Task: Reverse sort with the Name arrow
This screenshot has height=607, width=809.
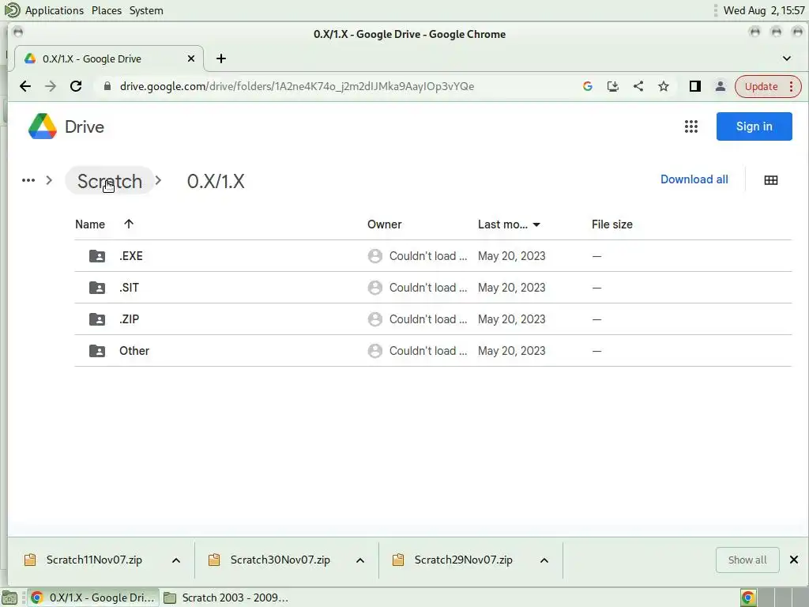Action: (129, 224)
